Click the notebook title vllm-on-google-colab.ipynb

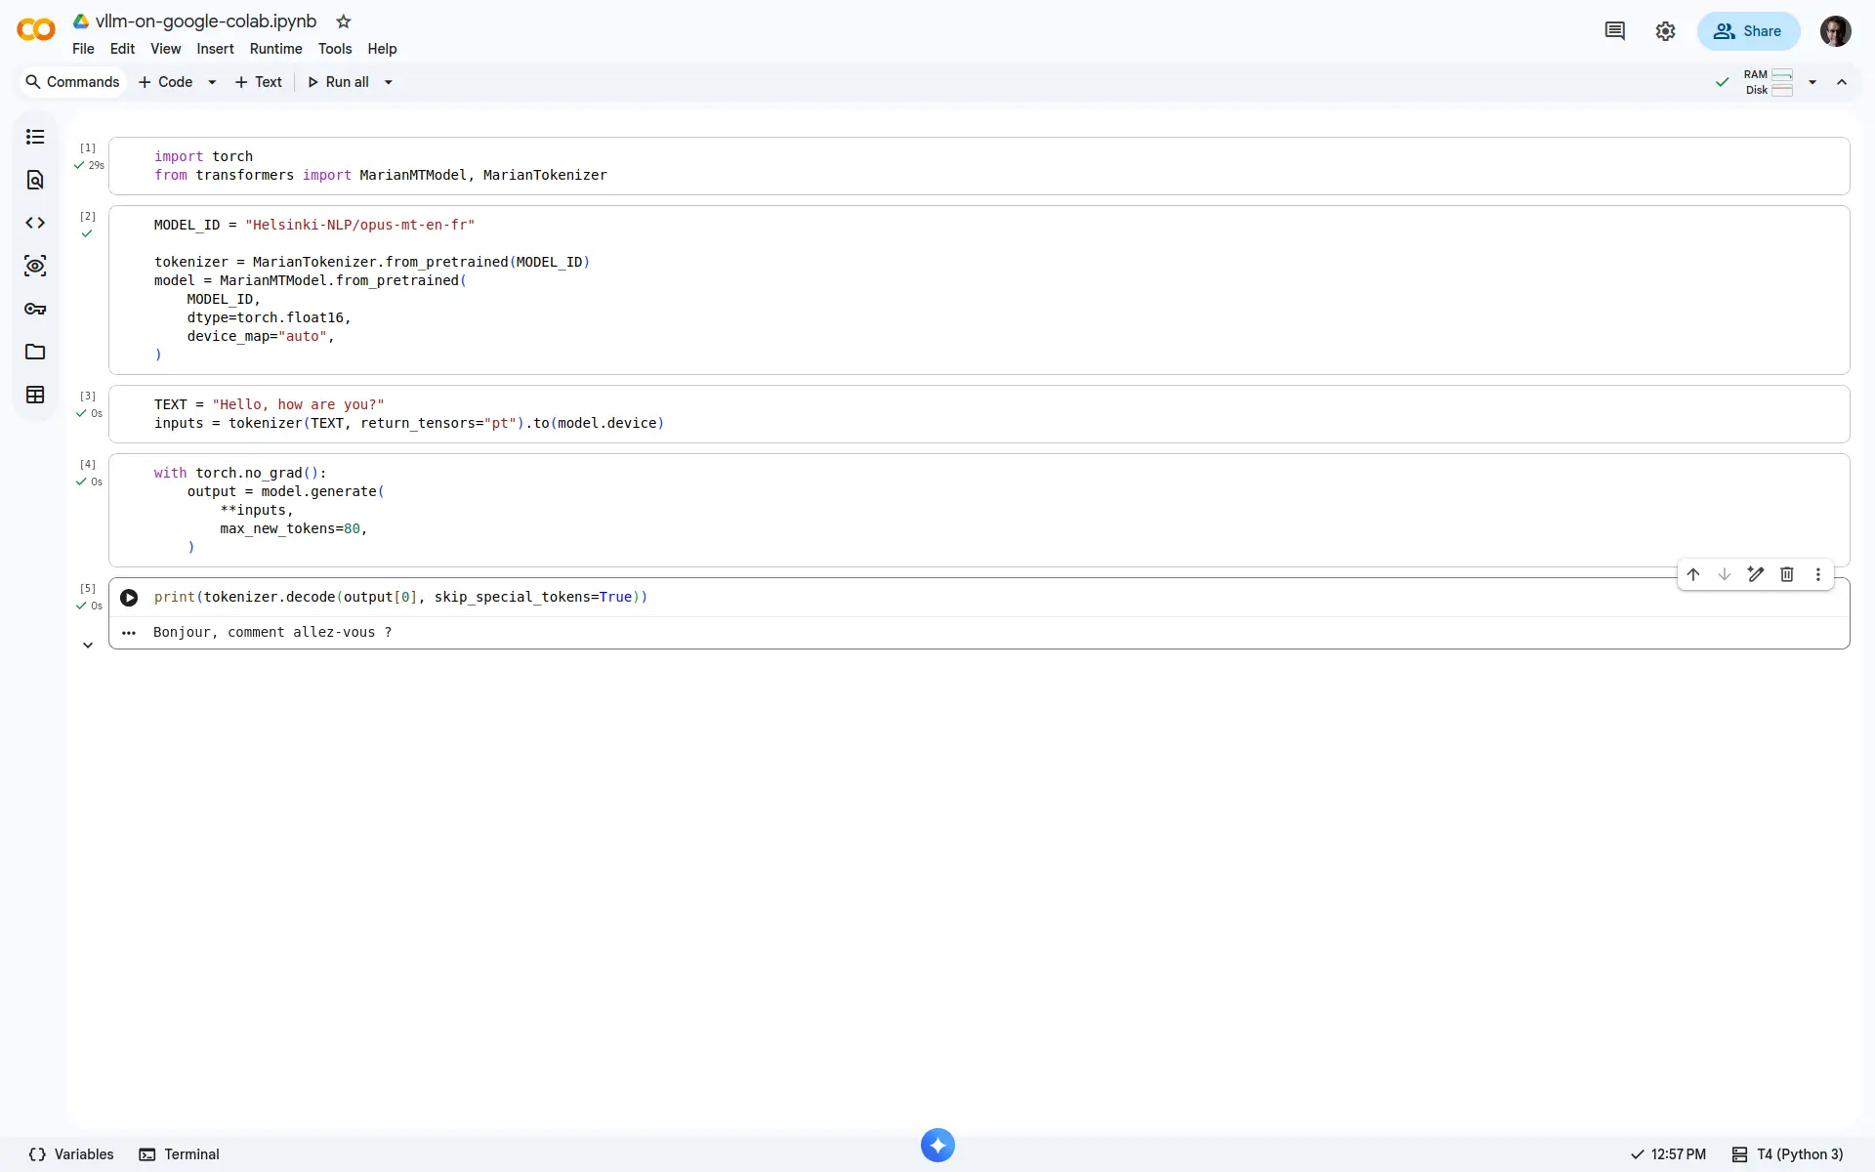click(x=206, y=21)
